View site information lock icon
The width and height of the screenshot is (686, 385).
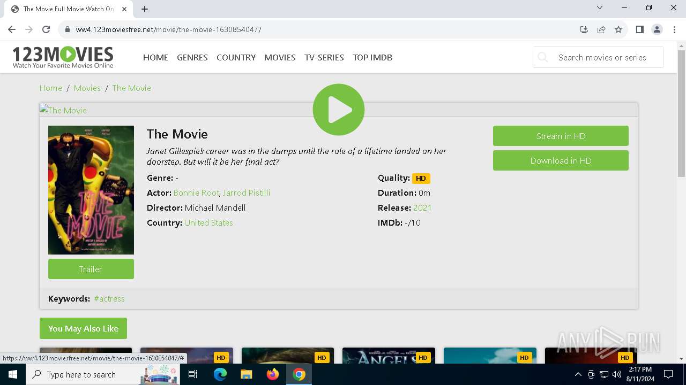pos(67,29)
